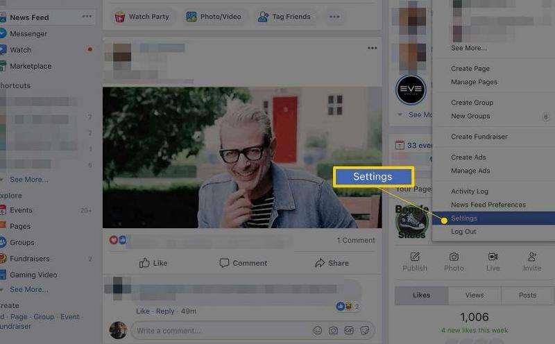Viewport: 555px width, 344px height.
Task: Open the post's three-dot options menu
Action: (x=372, y=48)
